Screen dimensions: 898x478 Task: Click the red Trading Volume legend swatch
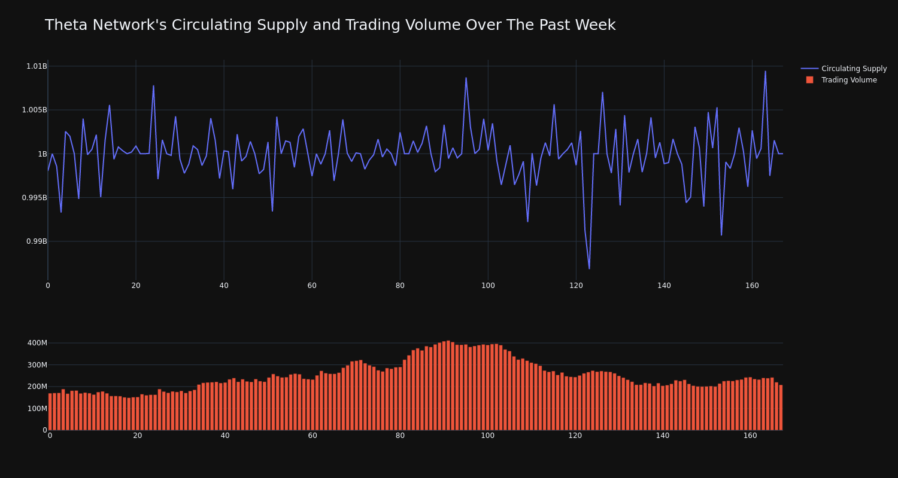click(x=809, y=80)
